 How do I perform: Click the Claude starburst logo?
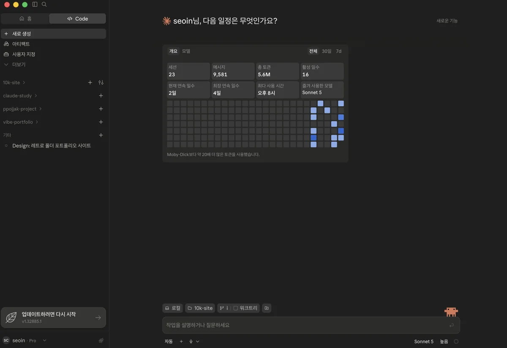coord(166,21)
